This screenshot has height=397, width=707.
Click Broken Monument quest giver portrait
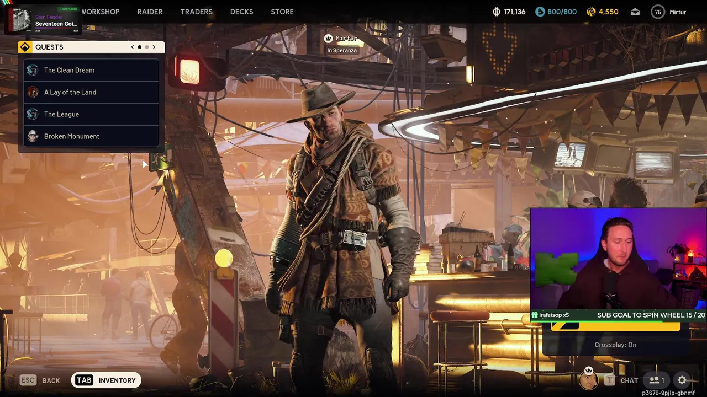[33, 136]
